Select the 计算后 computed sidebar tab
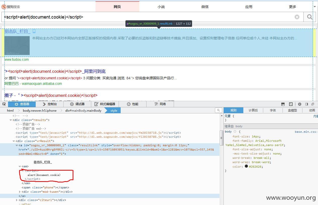Viewport: 318px width, 205px height. pyautogui.click(x=253, y=110)
